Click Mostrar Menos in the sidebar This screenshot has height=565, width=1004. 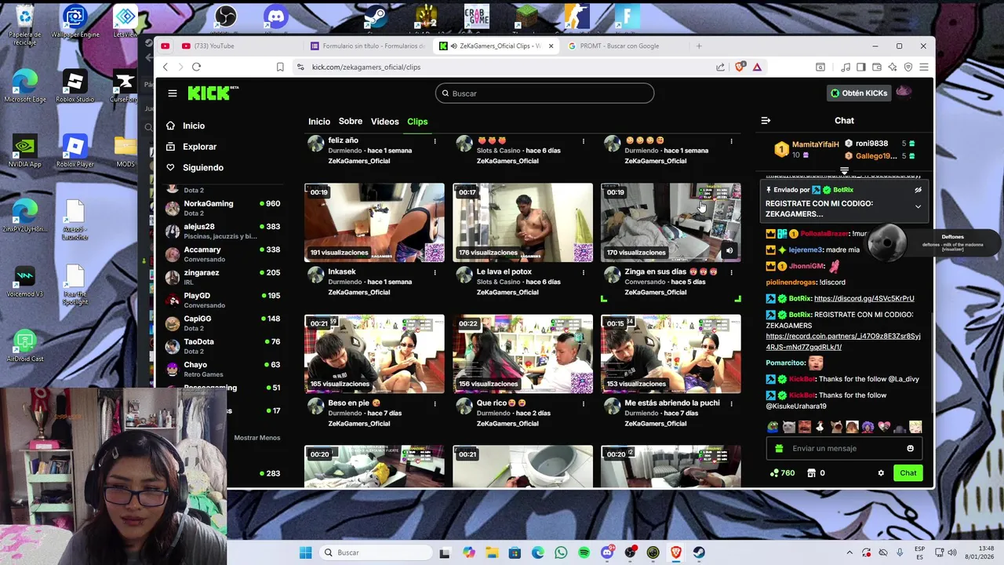point(256,438)
